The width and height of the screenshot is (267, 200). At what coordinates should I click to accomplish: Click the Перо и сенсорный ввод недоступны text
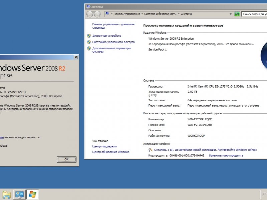(x=223, y=106)
